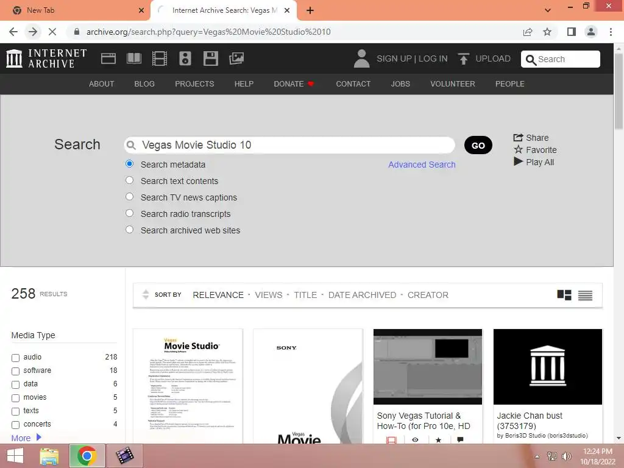Open DONATE menu item

294,84
